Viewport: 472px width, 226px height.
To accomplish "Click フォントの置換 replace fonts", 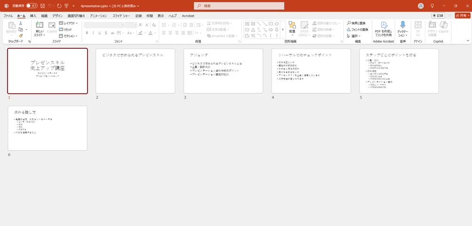I will 358,30.
